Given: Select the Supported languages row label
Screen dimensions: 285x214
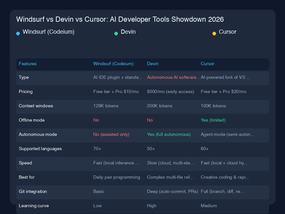Looking at the screenshot, I should (x=40, y=149).
